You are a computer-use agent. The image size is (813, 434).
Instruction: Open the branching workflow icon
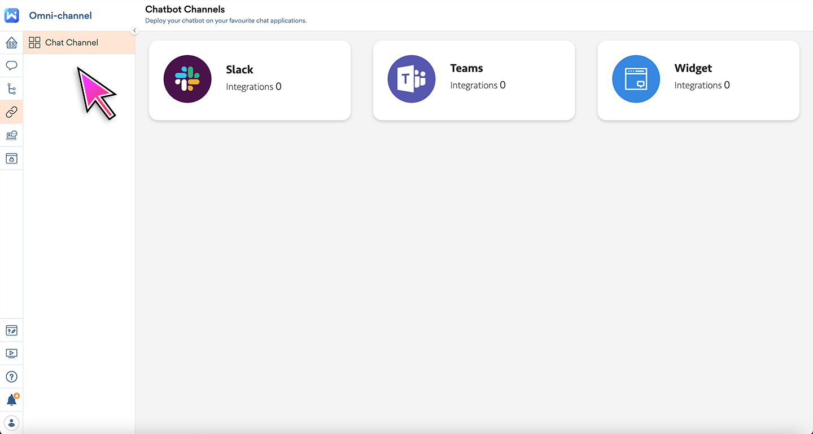point(11,88)
